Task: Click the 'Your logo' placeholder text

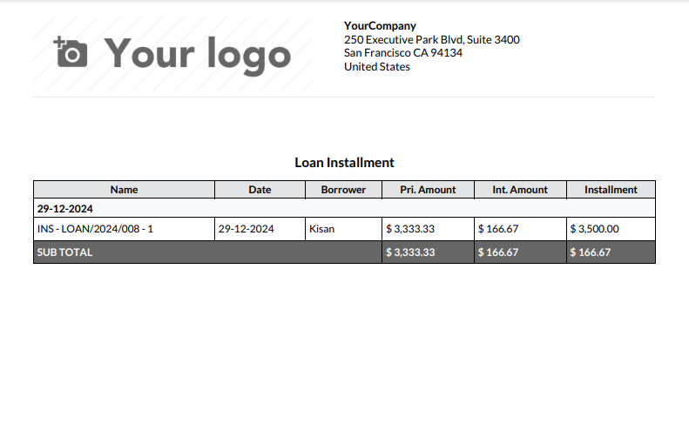Action: click(x=198, y=55)
